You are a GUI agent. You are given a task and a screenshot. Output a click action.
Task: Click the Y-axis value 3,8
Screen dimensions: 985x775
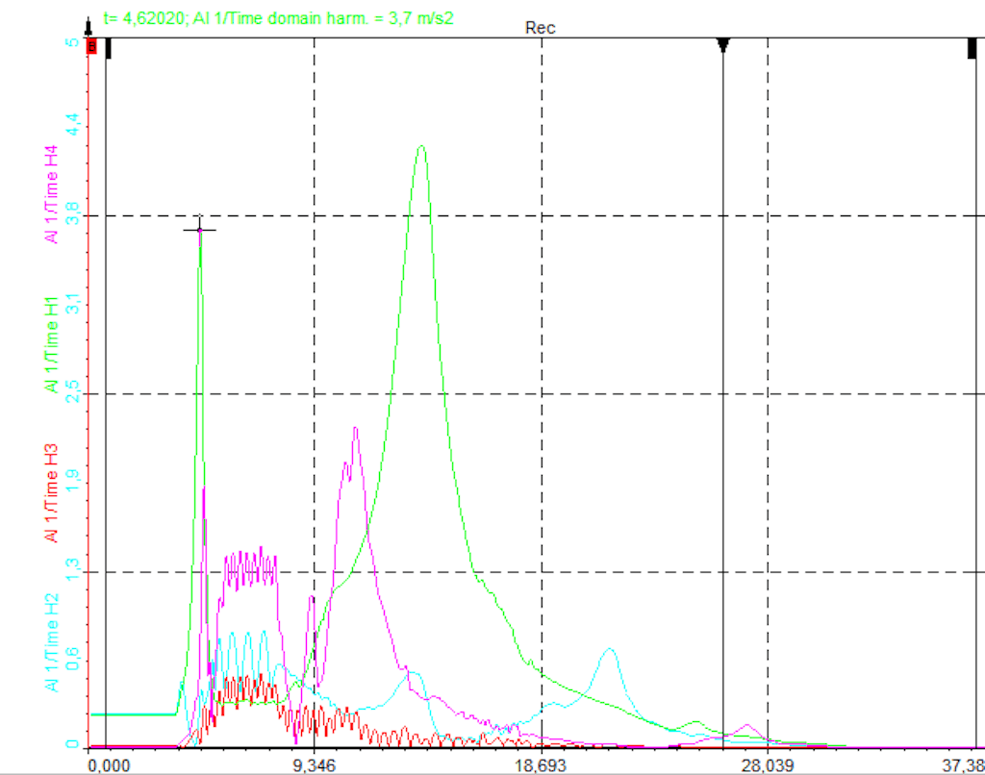tap(73, 212)
